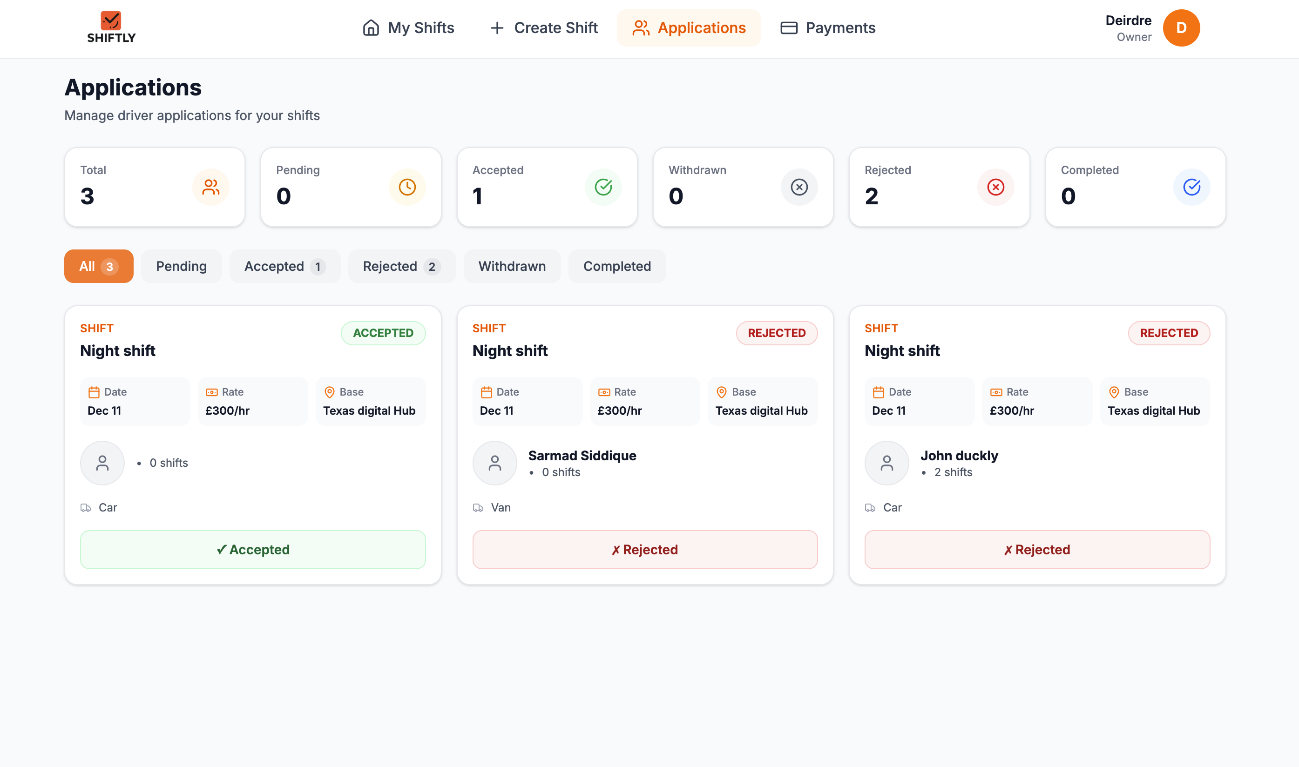1299x767 pixels.
Task: Switch to the Completed filter tab
Action: click(617, 266)
